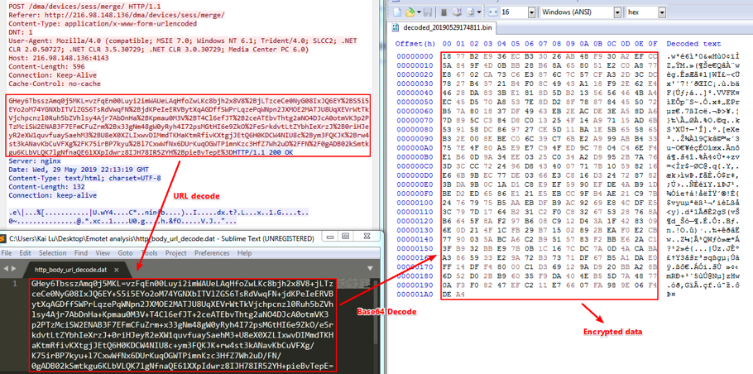This screenshot has height=374, width=753.
Task: Click the RAM memory chip icon in hex editor
Action: click(x=444, y=12)
